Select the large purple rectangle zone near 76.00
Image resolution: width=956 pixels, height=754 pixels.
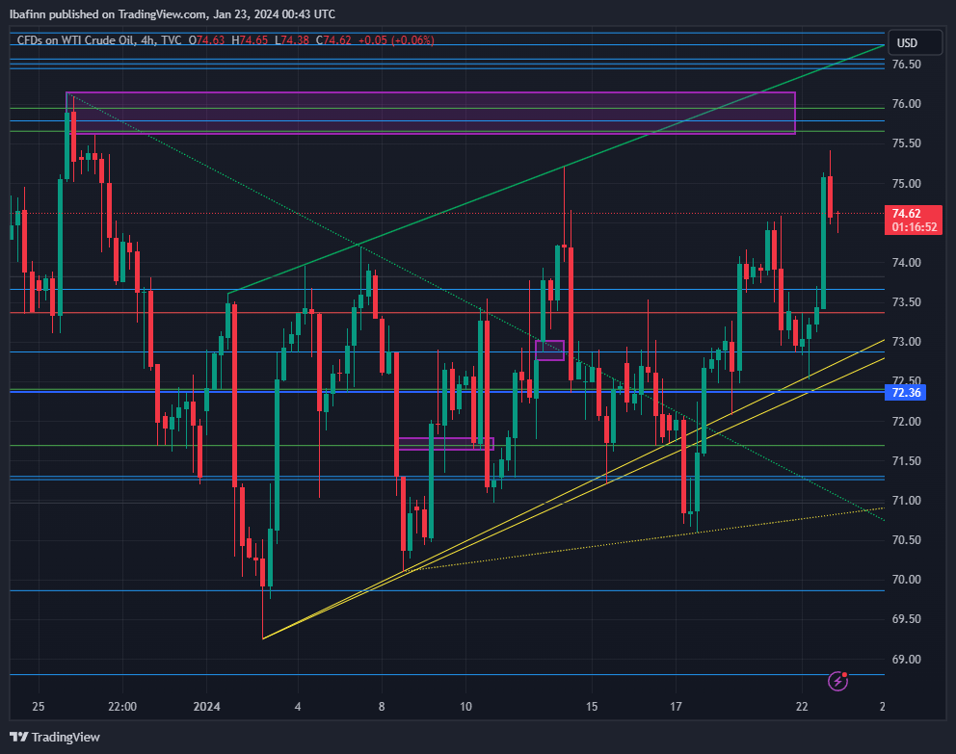pyautogui.click(x=430, y=113)
